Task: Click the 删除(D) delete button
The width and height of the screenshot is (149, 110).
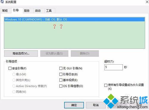Action: [x=85, y=54]
